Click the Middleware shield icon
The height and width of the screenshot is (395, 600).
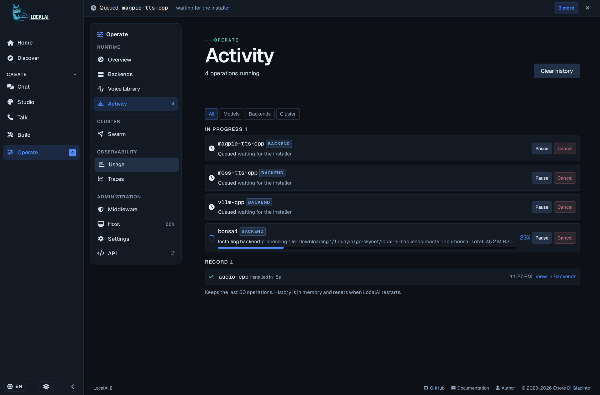click(x=101, y=209)
